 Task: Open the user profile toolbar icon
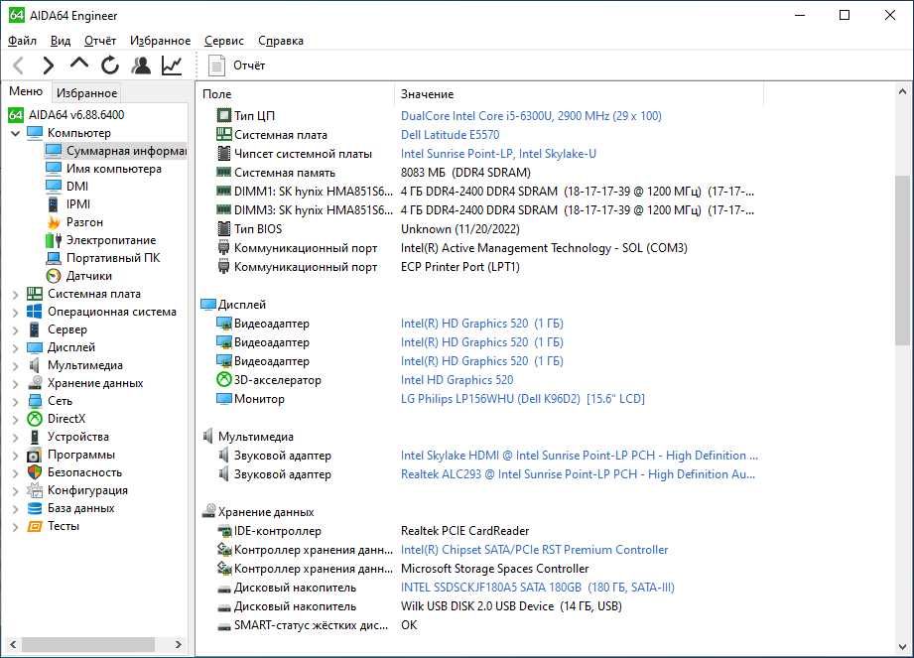click(x=141, y=66)
